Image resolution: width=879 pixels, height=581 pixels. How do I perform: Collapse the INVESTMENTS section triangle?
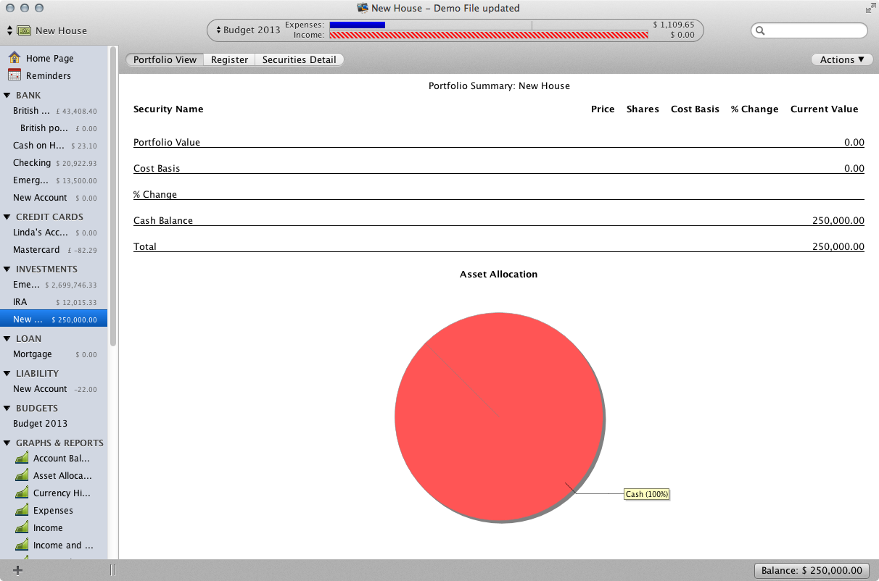coord(7,269)
